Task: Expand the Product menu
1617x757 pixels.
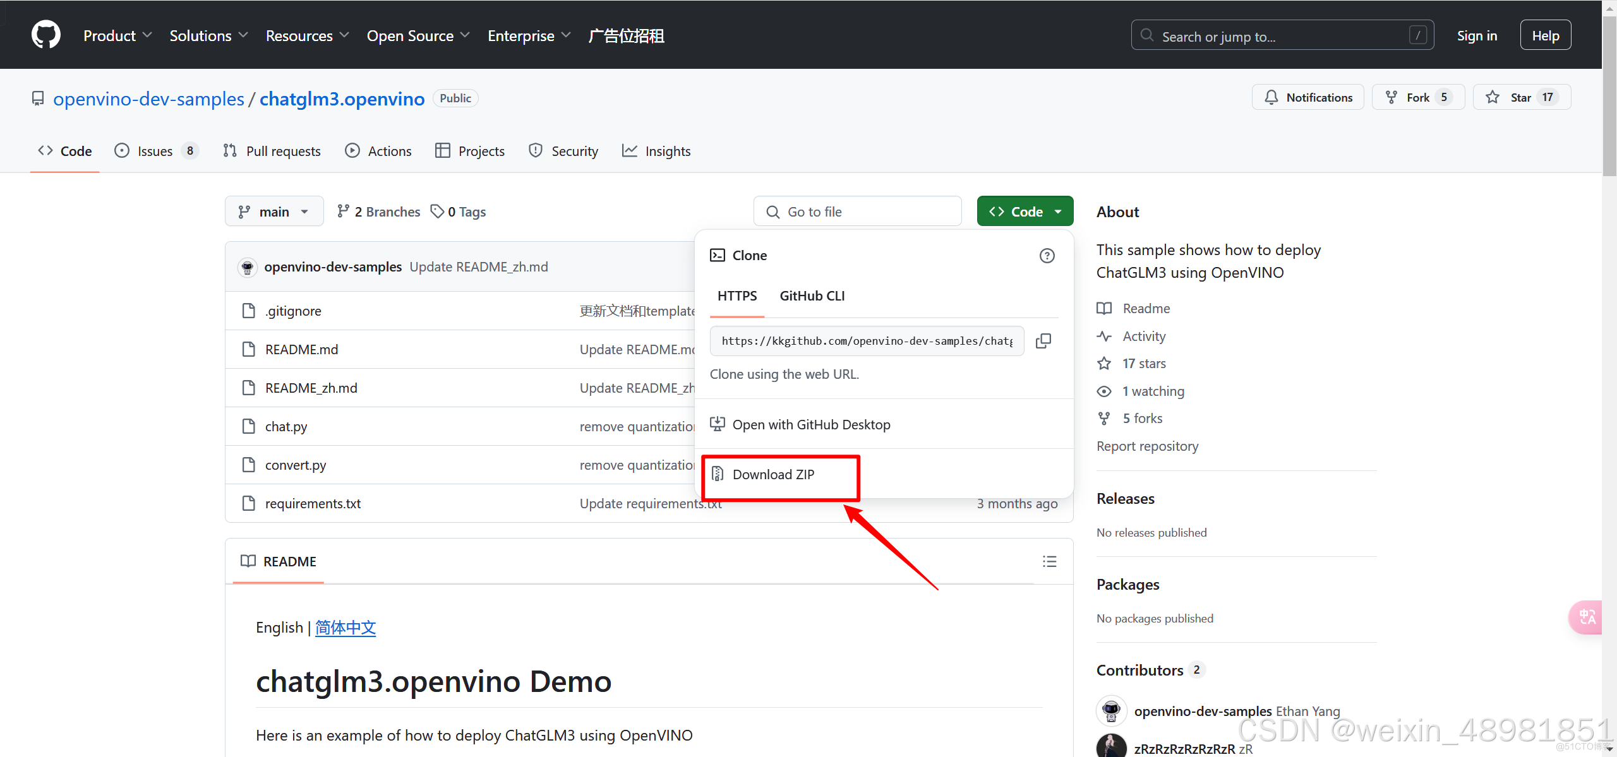Action: pyautogui.click(x=117, y=35)
